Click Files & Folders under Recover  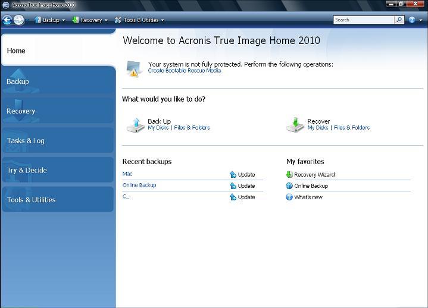click(x=352, y=128)
